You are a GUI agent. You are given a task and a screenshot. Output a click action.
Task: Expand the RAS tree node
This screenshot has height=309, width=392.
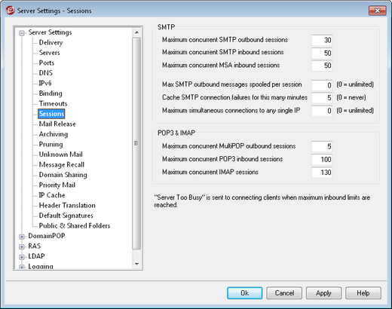click(x=22, y=246)
